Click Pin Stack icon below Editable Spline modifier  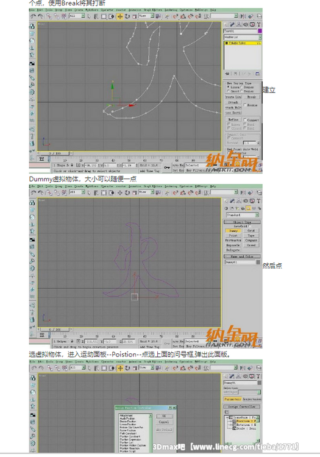(x=227, y=74)
